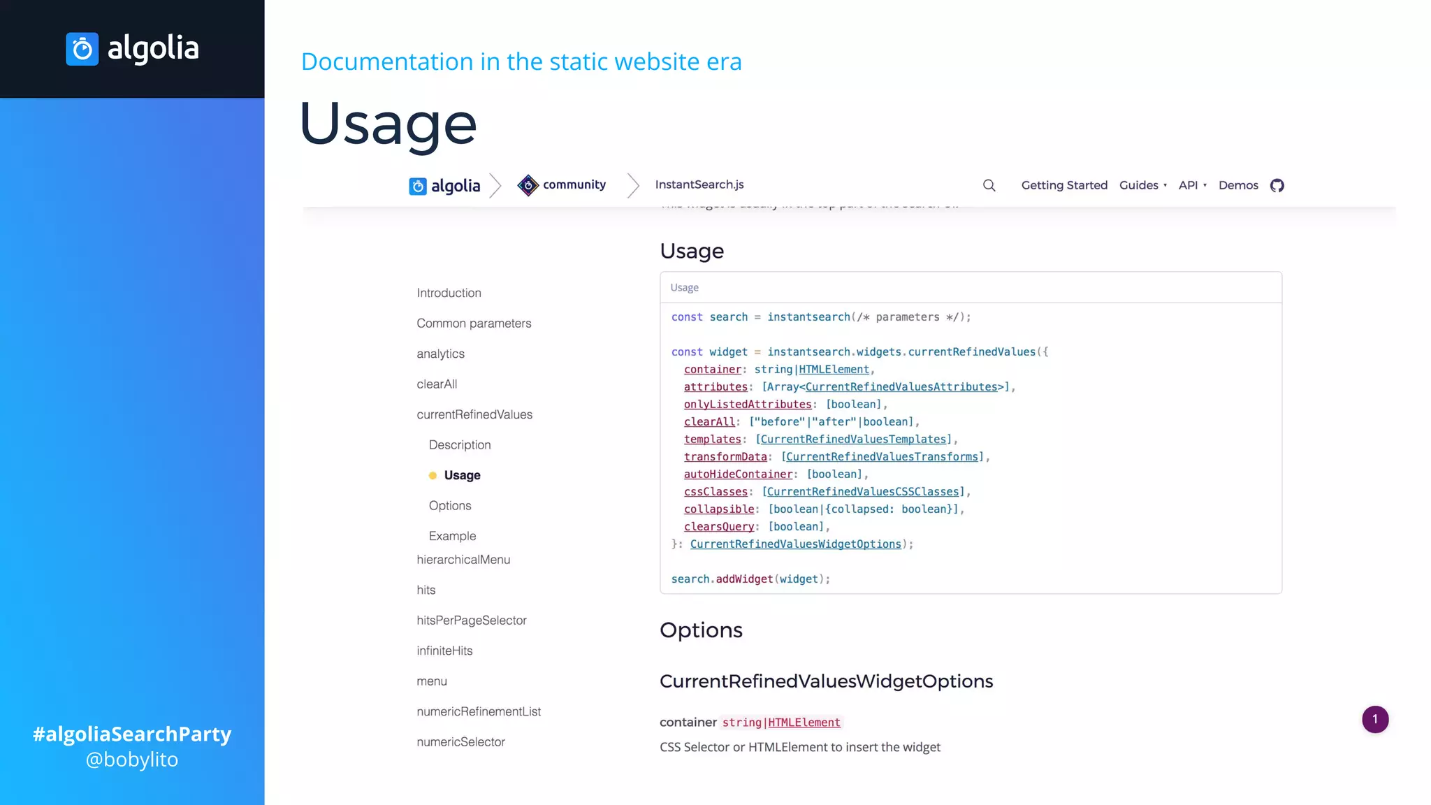Image resolution: width=1431 pixels, height=805 pixels.
Task: Click HTMLElement link under Options container
Action: [x=804, y=723]
